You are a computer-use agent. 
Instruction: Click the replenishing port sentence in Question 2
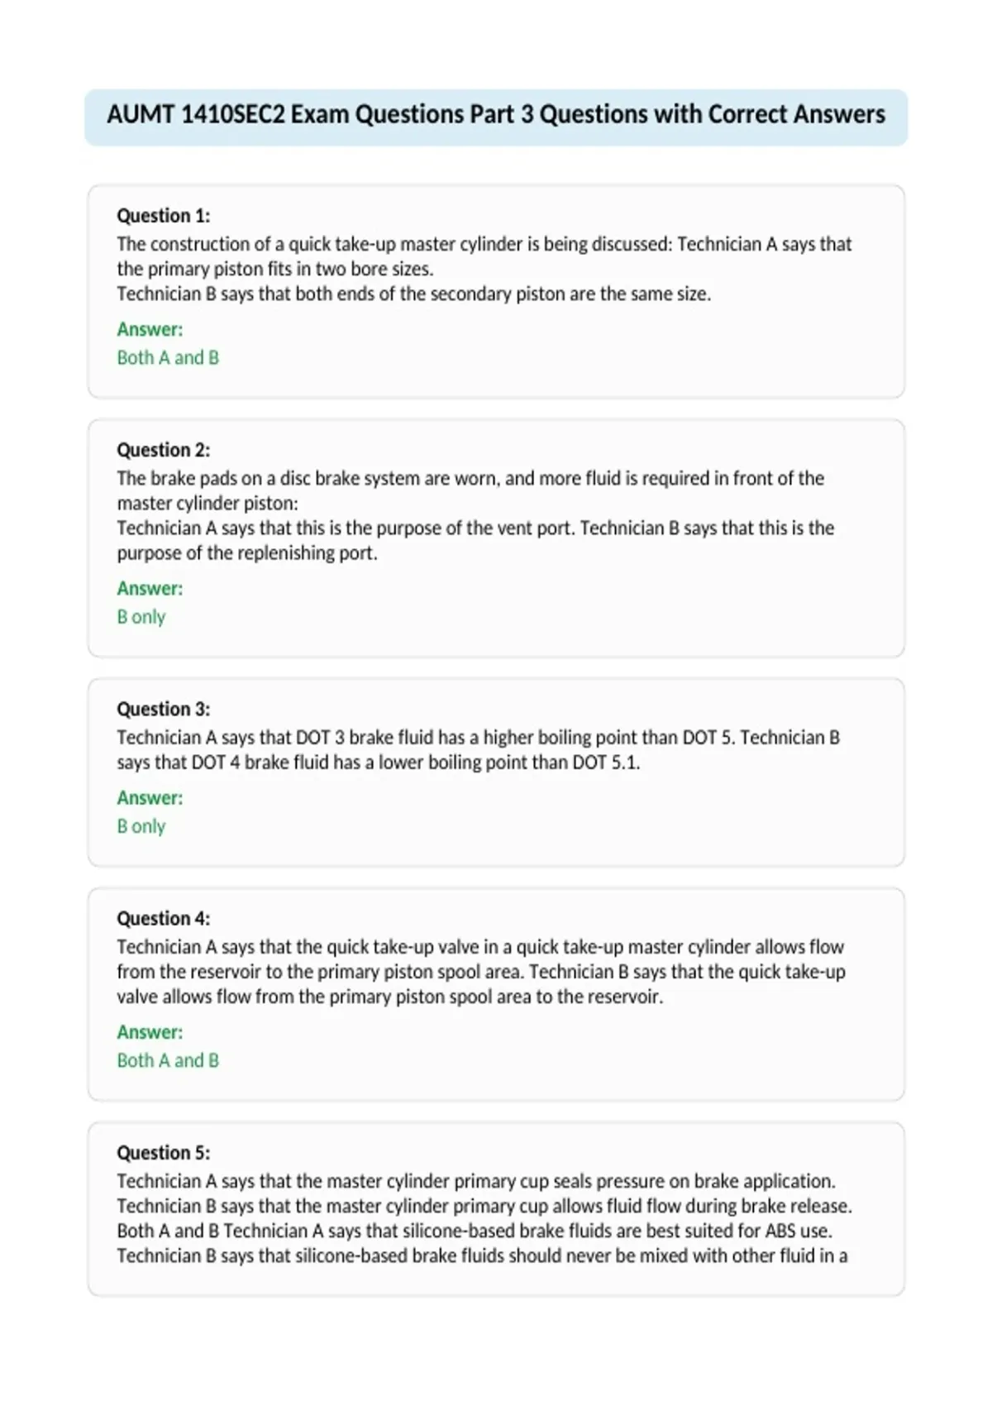476,540
